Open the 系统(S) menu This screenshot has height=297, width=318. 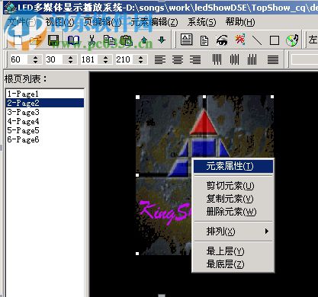(x=201, y=22)
